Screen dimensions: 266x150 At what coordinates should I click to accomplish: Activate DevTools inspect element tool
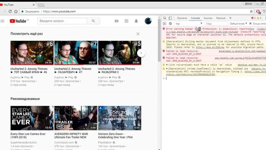pos(165,18)
